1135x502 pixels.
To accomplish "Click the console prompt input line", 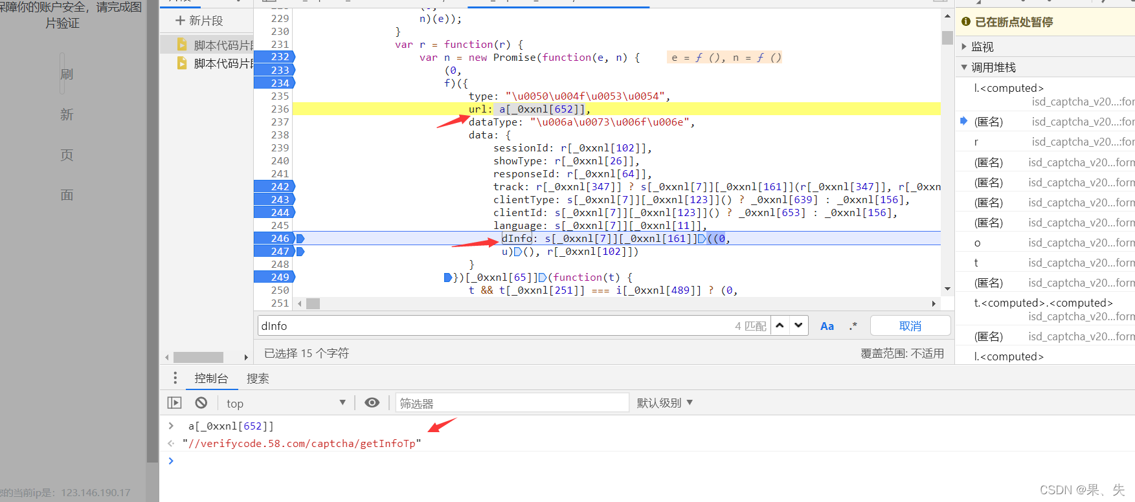I will (647, 461).
